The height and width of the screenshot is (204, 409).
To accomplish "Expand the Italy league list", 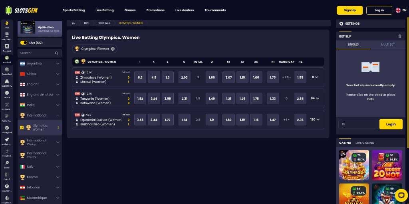I will 58,167.
